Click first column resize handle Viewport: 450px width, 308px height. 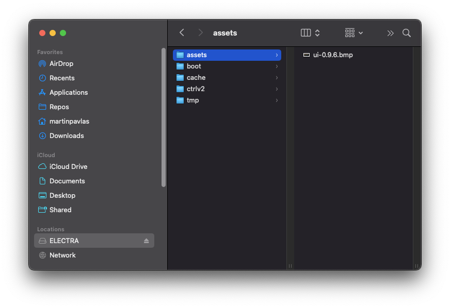(290, 266)
